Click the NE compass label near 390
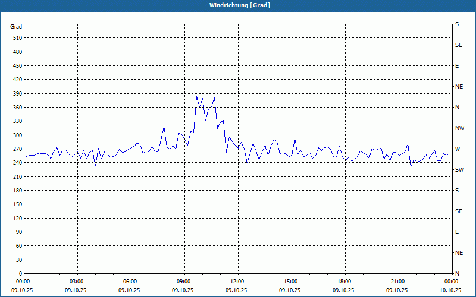The height and width of the screenshot is (297, 476). pyautogui.click(x=459, y=87)
